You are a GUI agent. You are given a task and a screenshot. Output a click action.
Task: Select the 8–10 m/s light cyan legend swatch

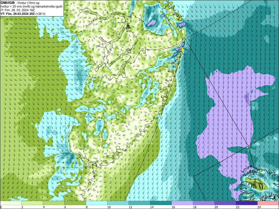coord(97,203)
